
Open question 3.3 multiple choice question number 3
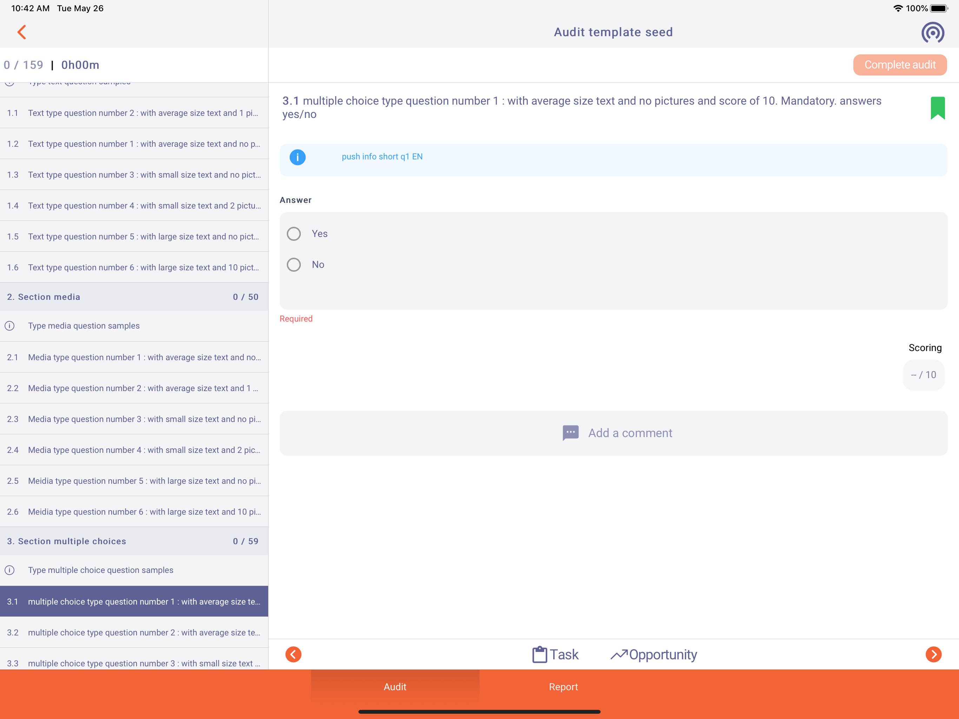[134, 659]
